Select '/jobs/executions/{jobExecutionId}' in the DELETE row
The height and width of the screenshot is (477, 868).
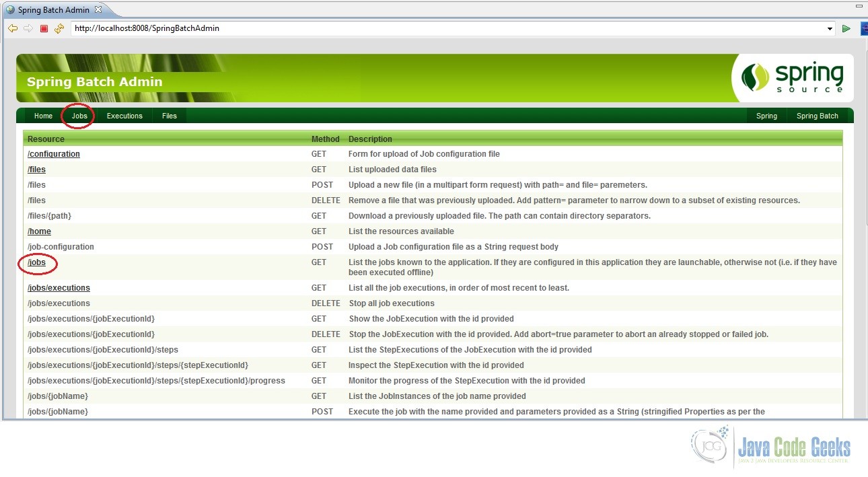pyautogui.click(x=91, y=334)
